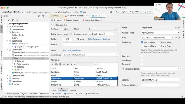
Task: Click the globe icon beside the Name field
Action: (x=176, y=28)
